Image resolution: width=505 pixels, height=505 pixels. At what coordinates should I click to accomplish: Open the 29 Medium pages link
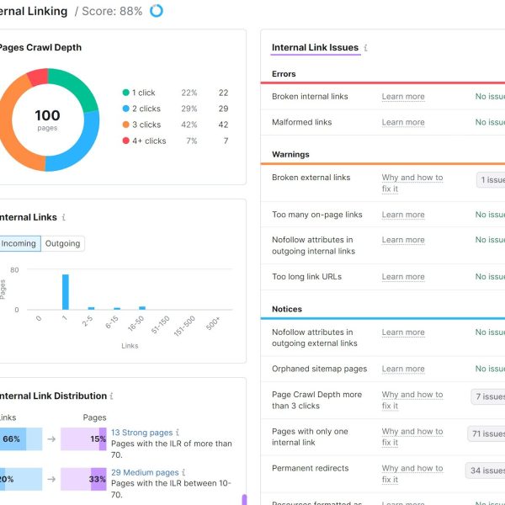tap(145, 473)
